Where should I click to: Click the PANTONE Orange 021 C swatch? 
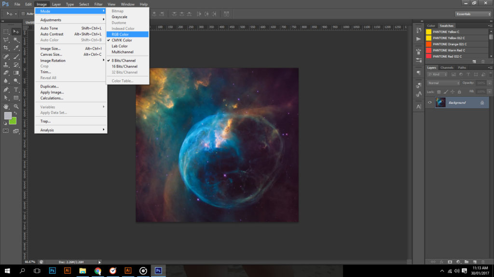[449, 44]
